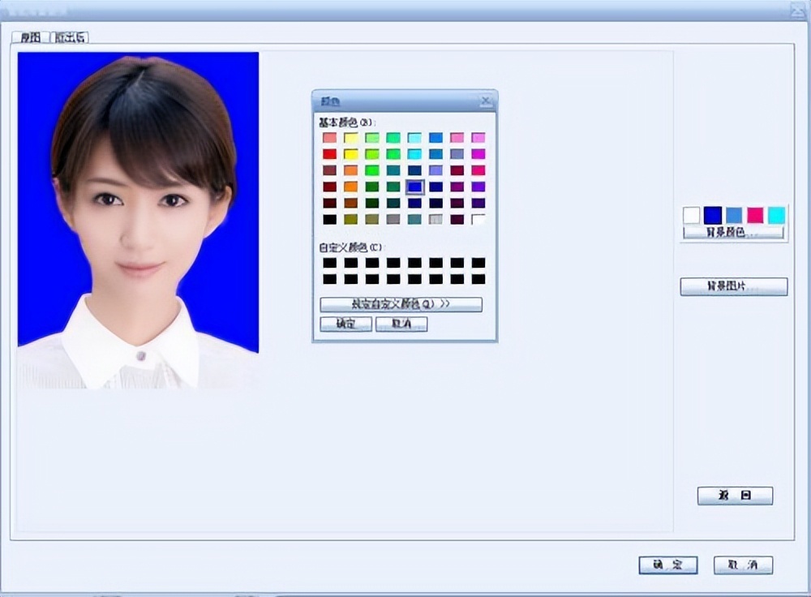The width and height of the screenshot is (811, 597).
Task: Click the 返回 button
Action: coord(735,495)
